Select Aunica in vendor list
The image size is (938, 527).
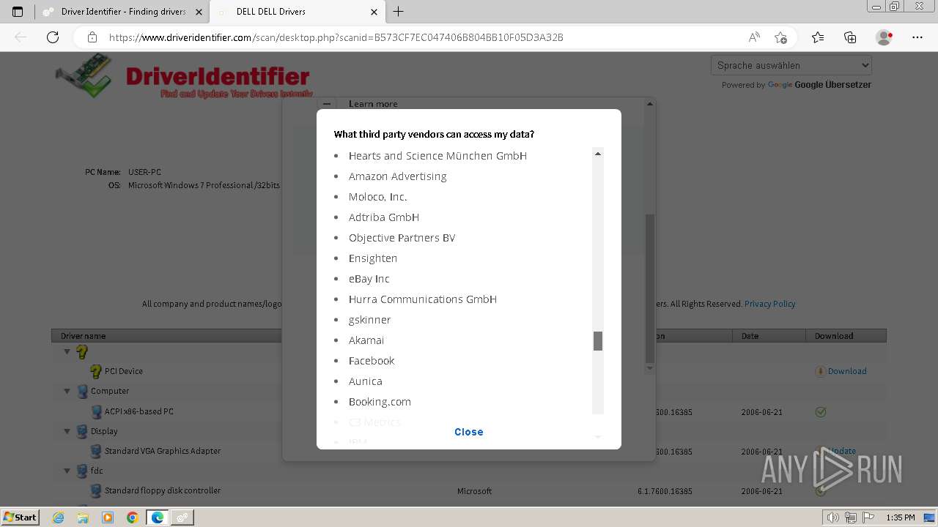point(365,381)
